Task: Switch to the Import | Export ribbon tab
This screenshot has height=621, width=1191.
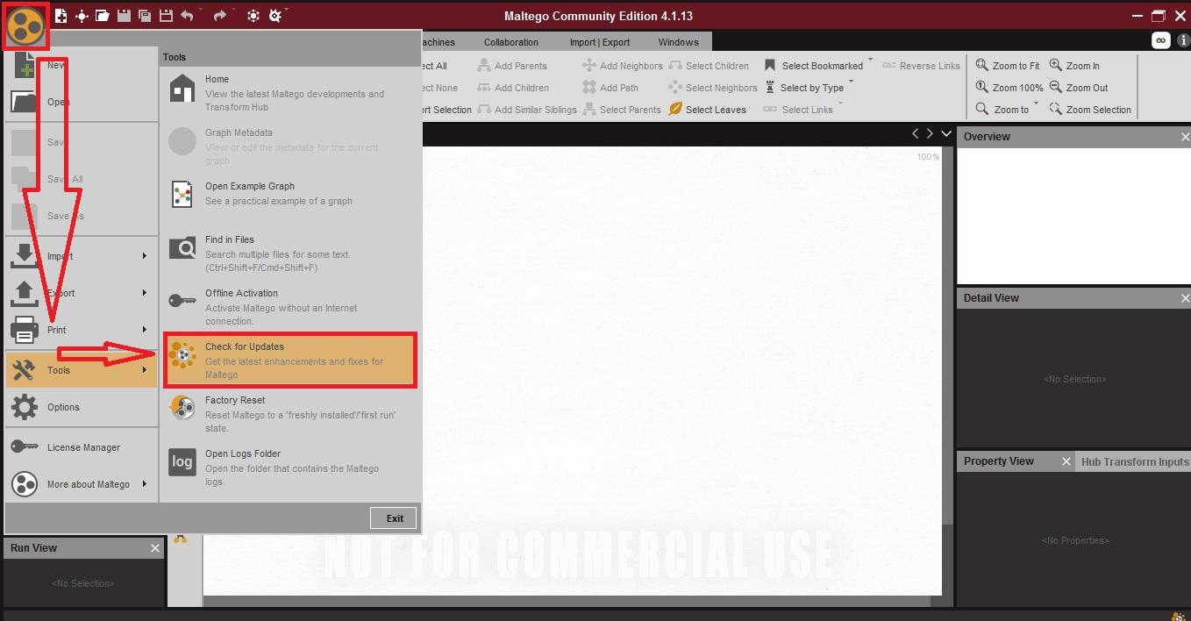Action: pyautogui.click(x=600, y=42)
